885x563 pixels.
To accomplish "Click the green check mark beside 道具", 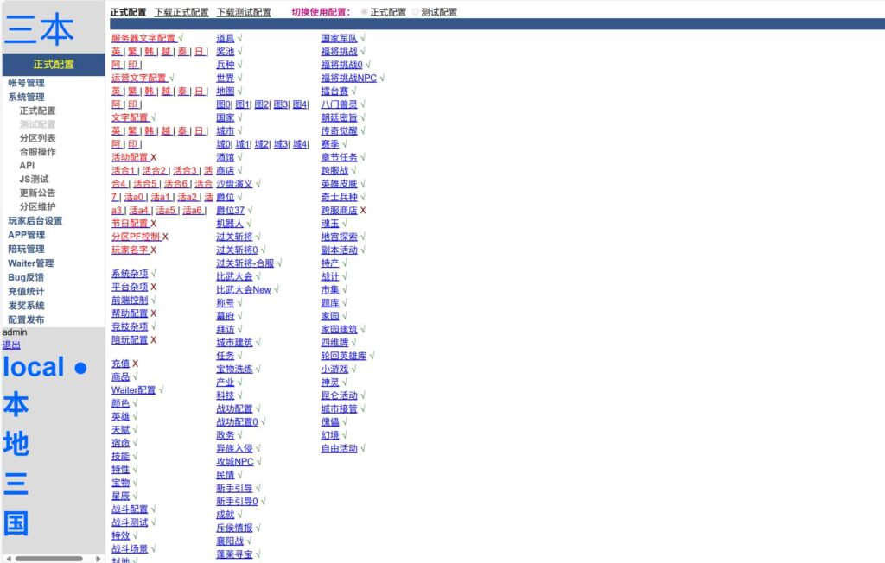I will 240,38.
